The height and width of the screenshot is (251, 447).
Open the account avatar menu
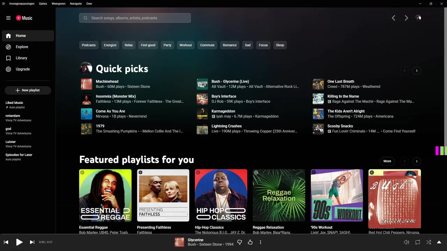418,18
